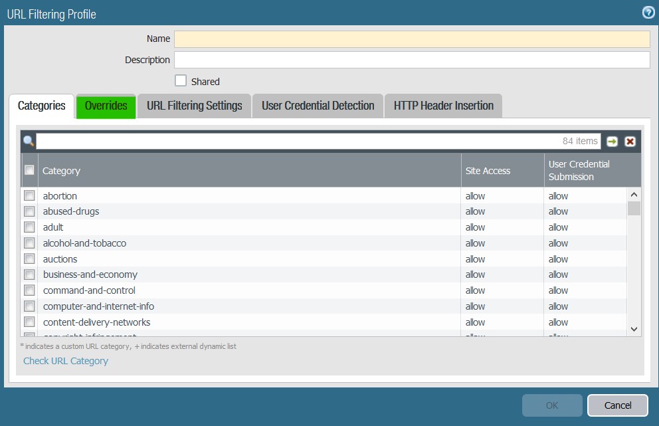
Task: Open the User Credential Detection tab
Action: (x=317, y=106)
